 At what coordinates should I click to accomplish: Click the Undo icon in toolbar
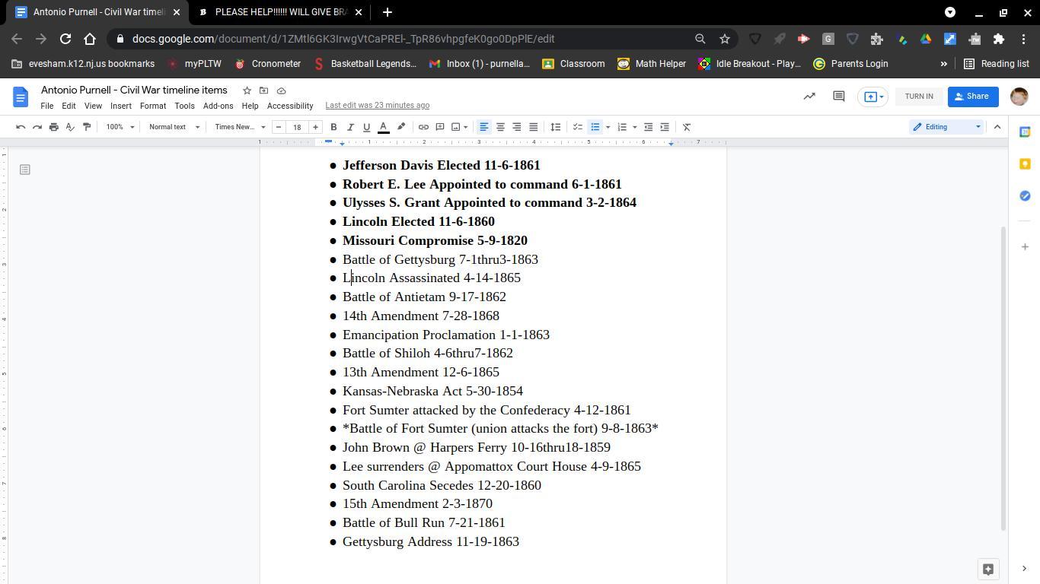[x=21, y=127]
